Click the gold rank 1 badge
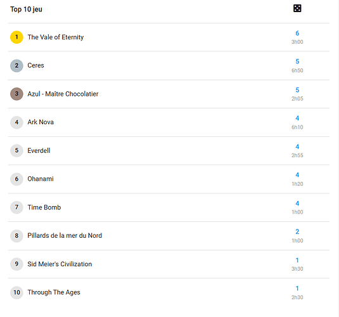 [16, 37]
